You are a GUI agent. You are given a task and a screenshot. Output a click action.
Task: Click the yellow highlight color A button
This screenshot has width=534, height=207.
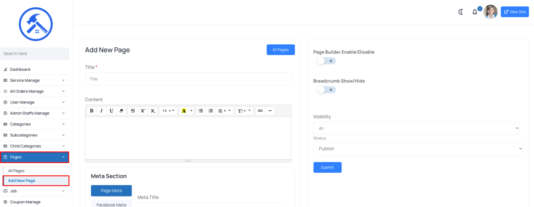coord(184,111)
